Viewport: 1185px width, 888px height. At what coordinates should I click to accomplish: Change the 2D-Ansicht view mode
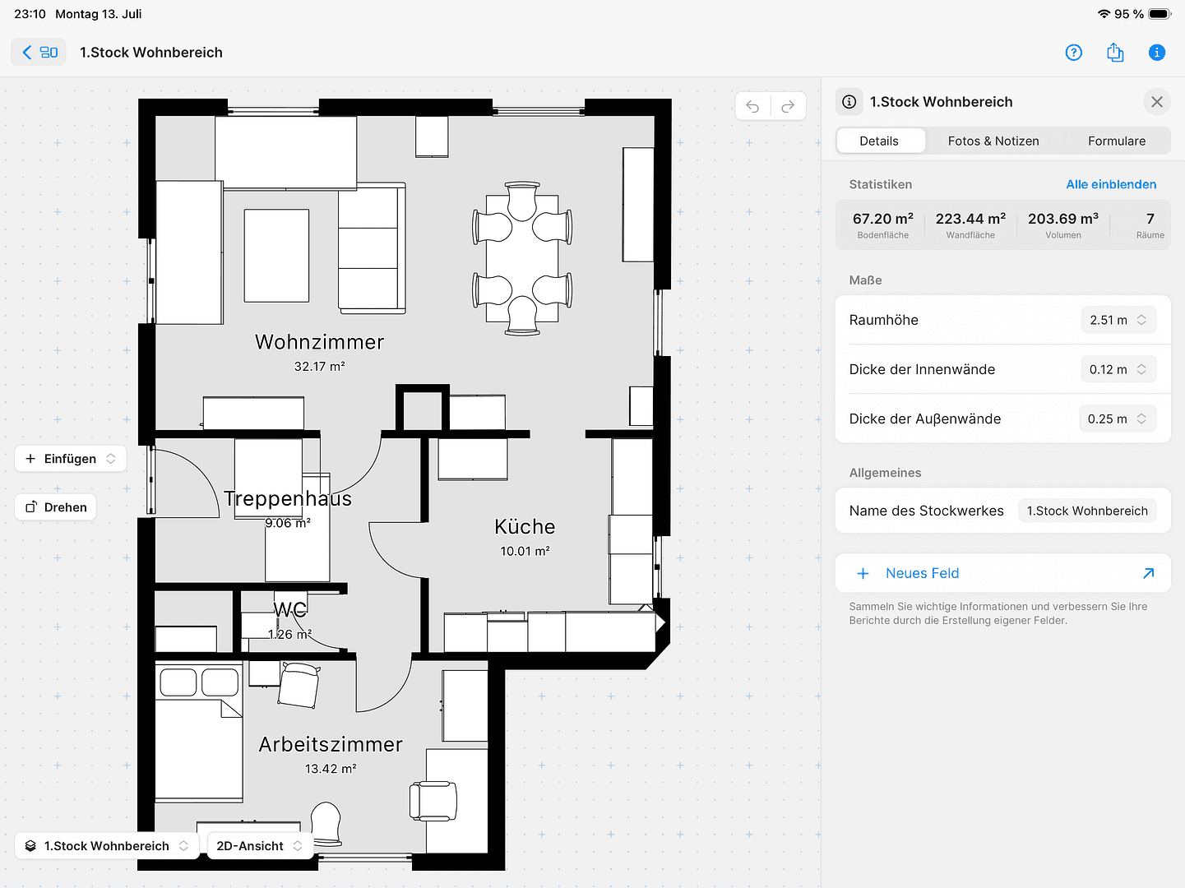[260, 846]
